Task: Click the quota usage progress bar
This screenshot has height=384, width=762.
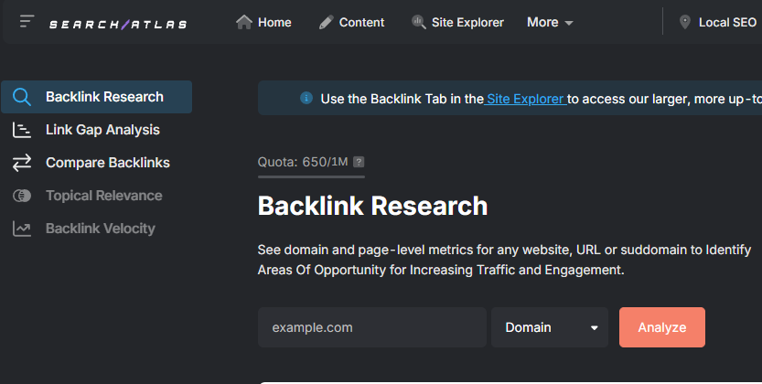Action: (x=312, y=176)
